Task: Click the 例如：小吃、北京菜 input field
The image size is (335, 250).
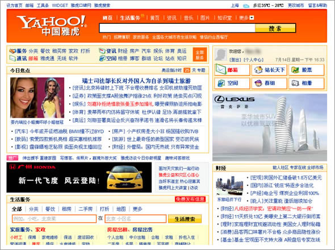Action: point(55,219)
